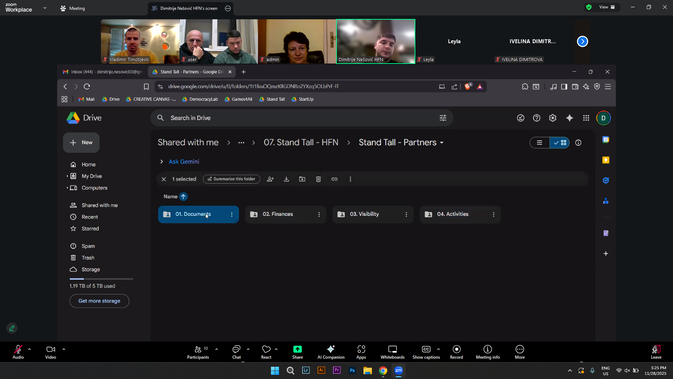
Task: Switch to the Gmail Inbox tab
Action: 102,72
